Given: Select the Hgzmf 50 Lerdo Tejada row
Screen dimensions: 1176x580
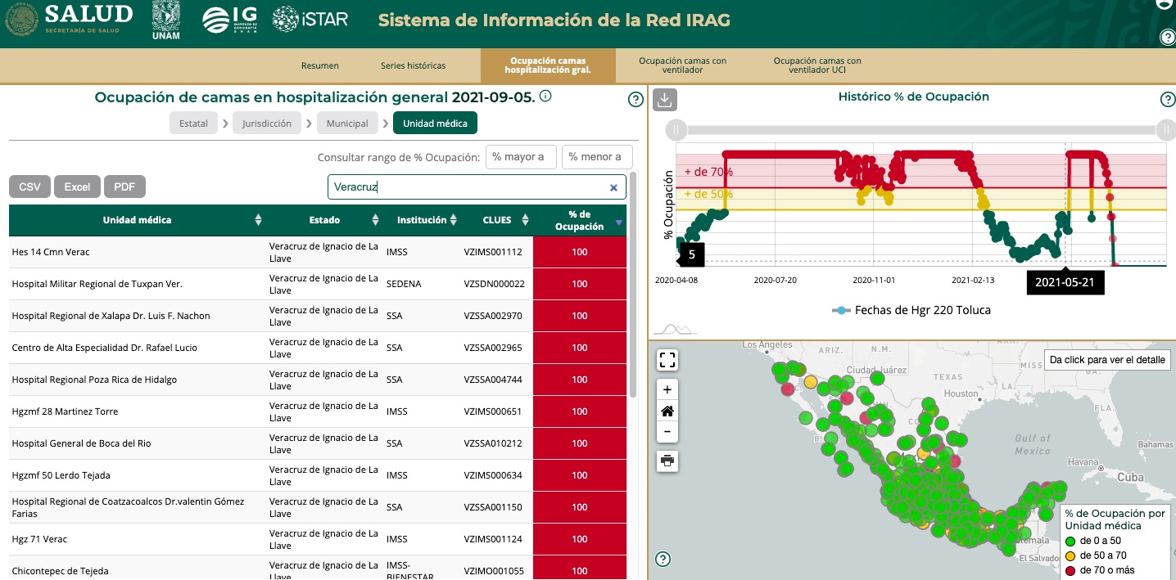Looking at the screenshot, I should (x=318, y=475).
